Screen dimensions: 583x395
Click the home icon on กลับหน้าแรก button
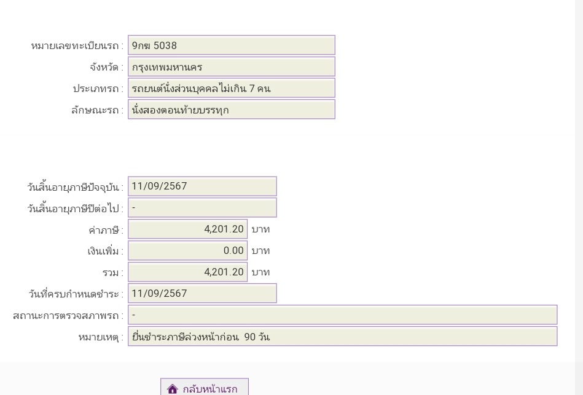[x=173, y=389]
